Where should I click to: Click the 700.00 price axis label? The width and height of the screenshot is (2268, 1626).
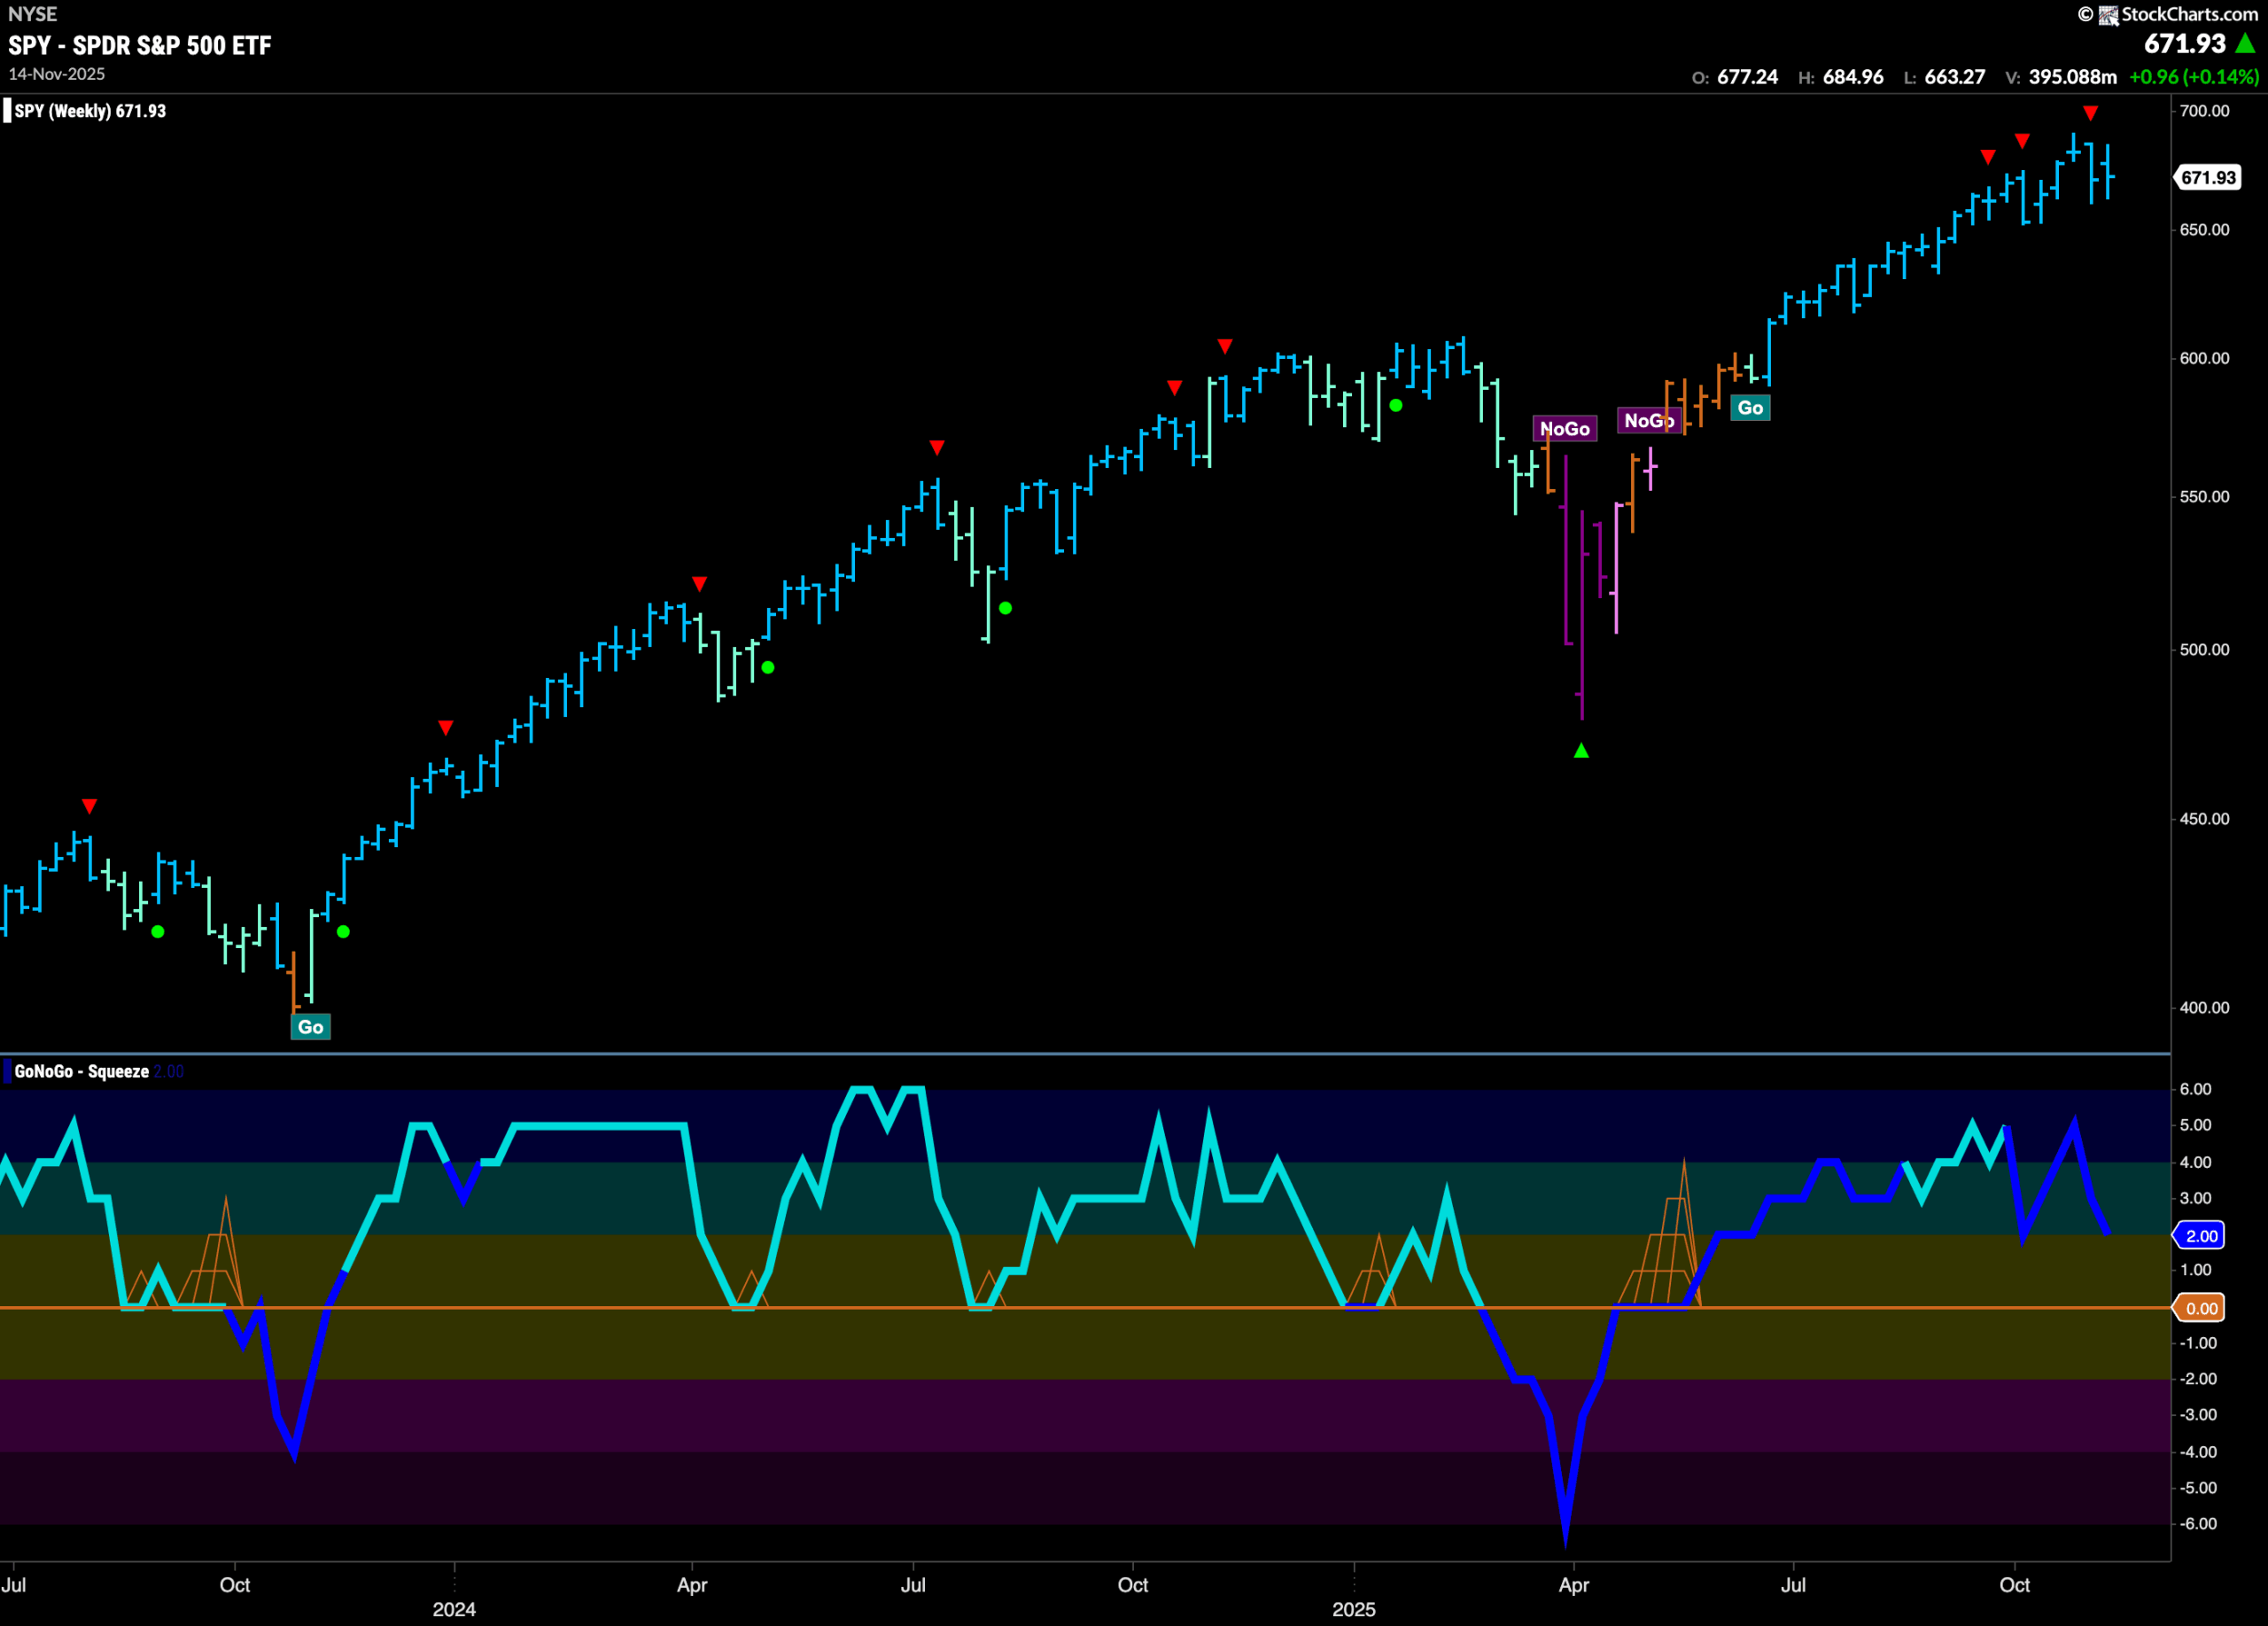pos(2204,111)
